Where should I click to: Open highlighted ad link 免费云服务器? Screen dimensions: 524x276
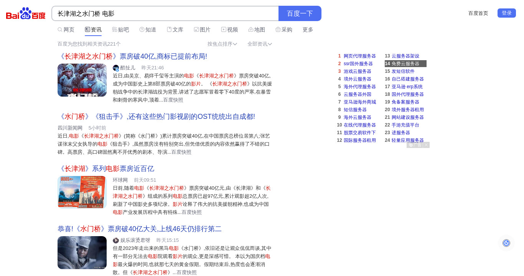405,64
